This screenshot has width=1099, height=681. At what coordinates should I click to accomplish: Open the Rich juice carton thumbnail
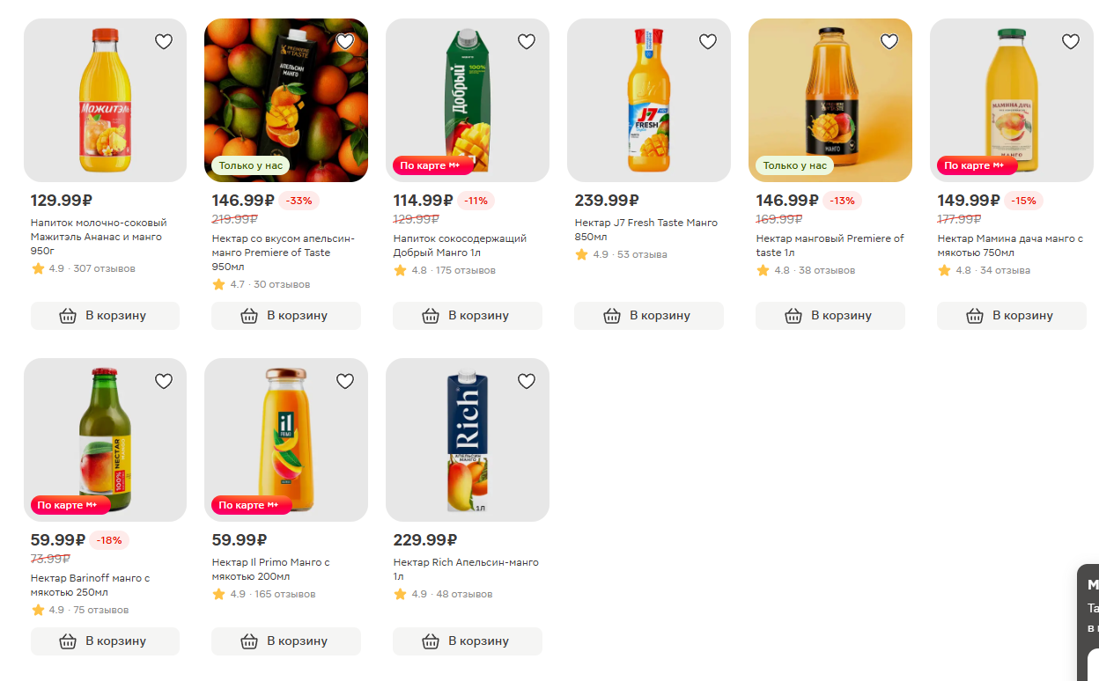pyautogui.click(x=468, y=440)
